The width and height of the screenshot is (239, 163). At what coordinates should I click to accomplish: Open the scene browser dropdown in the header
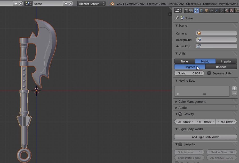pos(28,4)
